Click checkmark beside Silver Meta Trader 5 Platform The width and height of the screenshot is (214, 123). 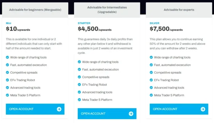[x=151, y=95]
